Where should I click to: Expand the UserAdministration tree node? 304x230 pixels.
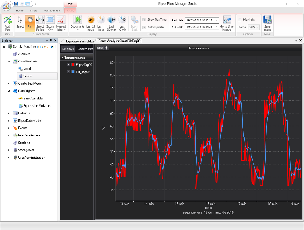coord(8,158)
